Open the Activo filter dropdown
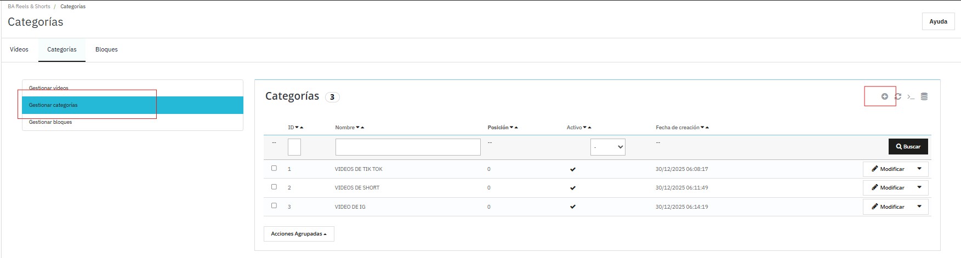Viewport: 961px width, 258px height. pos(607,147)
